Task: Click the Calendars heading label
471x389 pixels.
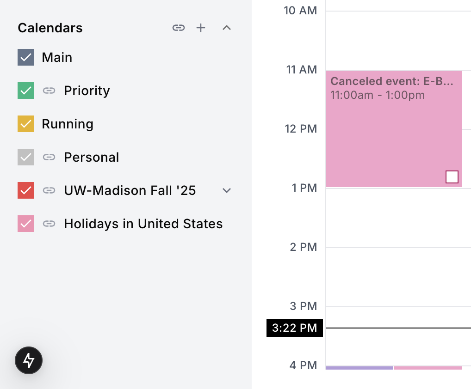Action: click(50, 28)
